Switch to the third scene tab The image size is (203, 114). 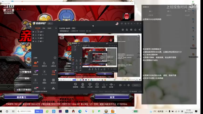pyautogui.click(x=49, y=28)
